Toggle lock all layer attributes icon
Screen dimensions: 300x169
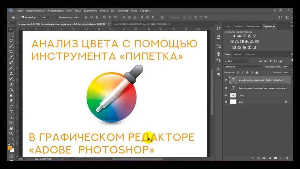[x=256, y=73]
